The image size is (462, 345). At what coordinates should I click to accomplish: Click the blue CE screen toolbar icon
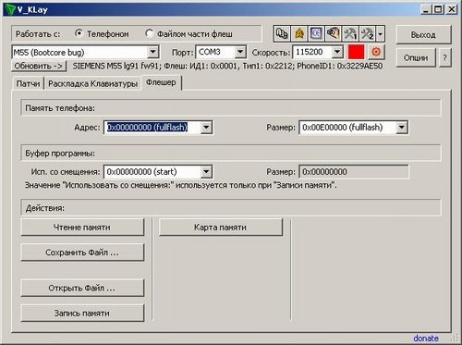[x=316, y=33]
